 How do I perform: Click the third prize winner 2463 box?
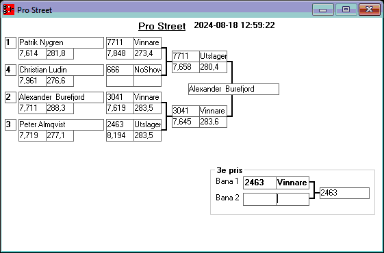pyautogui.click(x=344, y=194)
